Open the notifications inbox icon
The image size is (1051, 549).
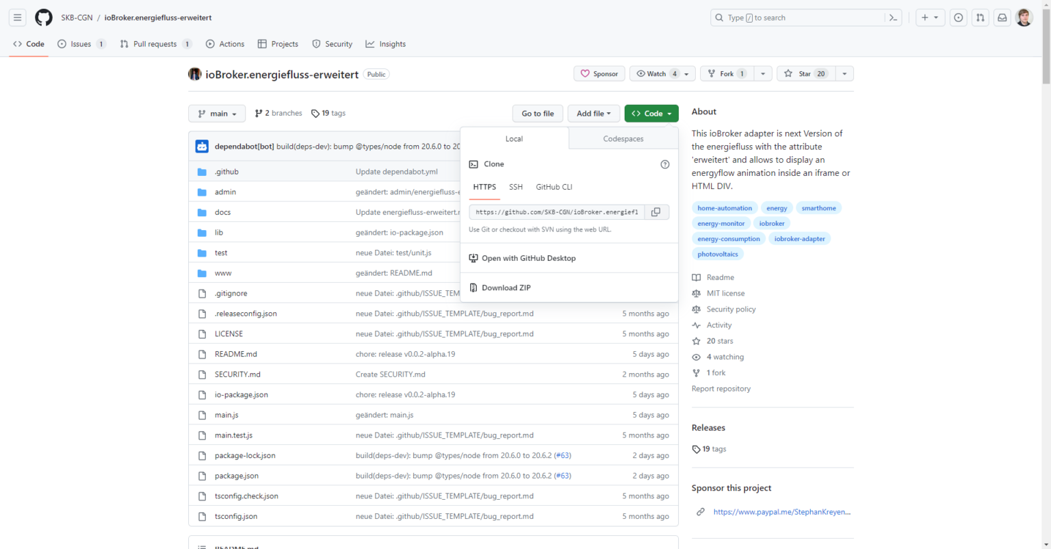pyautogui.click(x=1002, y=17)
